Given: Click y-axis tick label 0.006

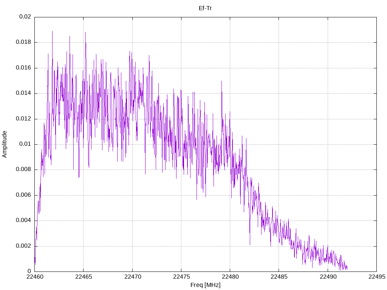Looking at the screenshot, I should click(x=24, y=195).
